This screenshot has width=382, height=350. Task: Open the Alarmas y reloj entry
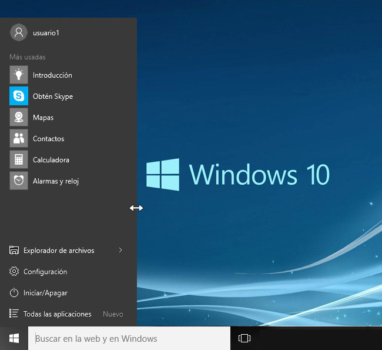(x=56, y=181)
